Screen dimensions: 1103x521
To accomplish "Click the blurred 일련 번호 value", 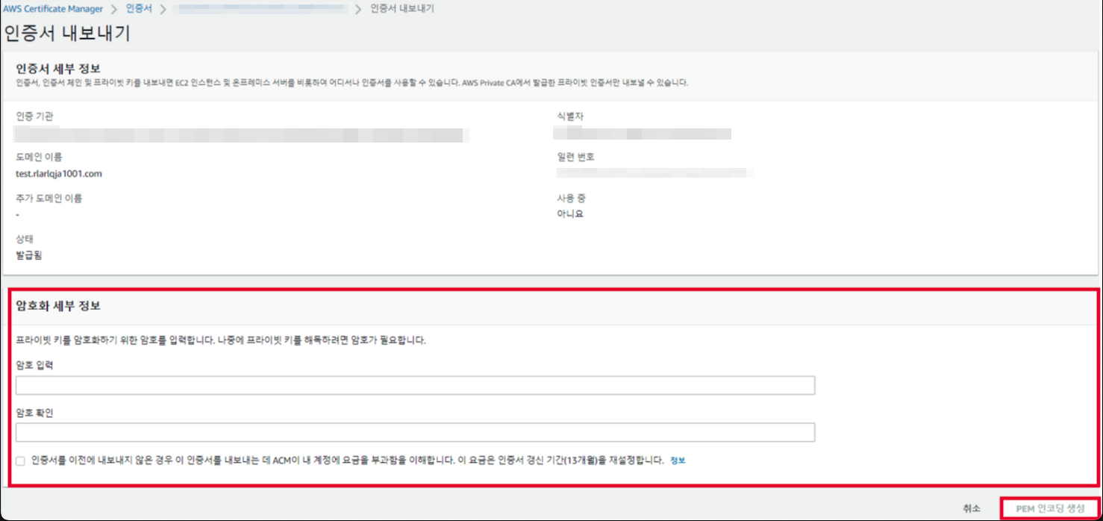I will tap(653, 173).
